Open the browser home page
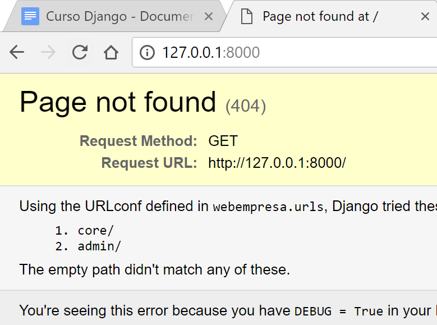This screenshot has height=325, width=437. click(111, 52)
